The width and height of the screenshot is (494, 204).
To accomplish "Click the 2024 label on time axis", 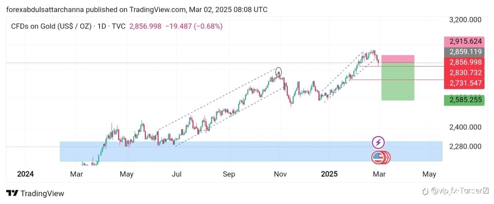I will [x=25, y=174].
